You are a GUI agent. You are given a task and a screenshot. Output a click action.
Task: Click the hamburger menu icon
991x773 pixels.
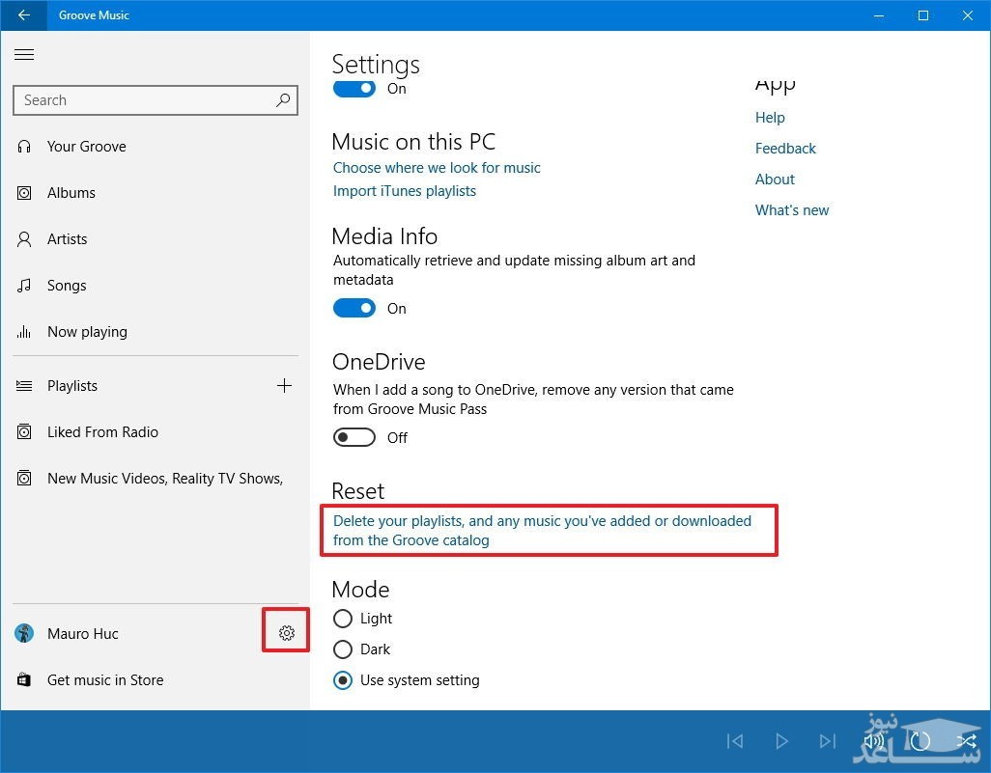click(24, 55)
